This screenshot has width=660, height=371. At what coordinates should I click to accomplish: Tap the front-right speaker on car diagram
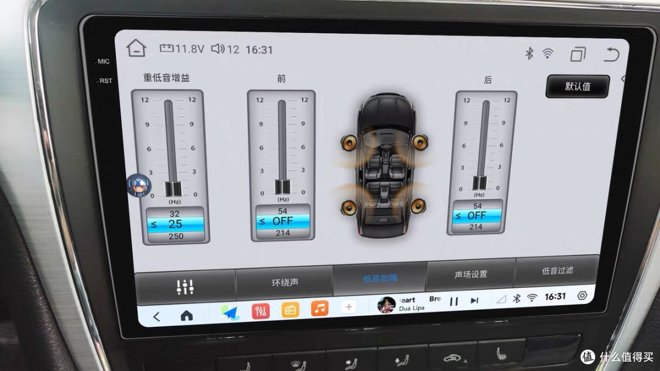420,142
